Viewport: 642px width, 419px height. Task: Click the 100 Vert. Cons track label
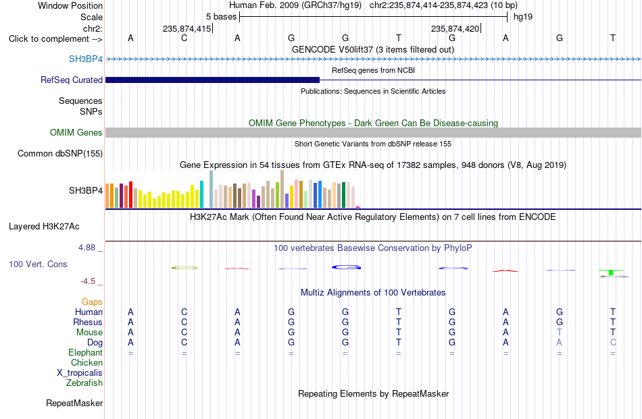tap(38, 264)
